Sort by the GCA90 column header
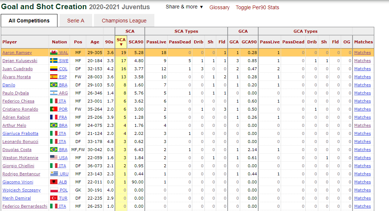 (249, 42)
